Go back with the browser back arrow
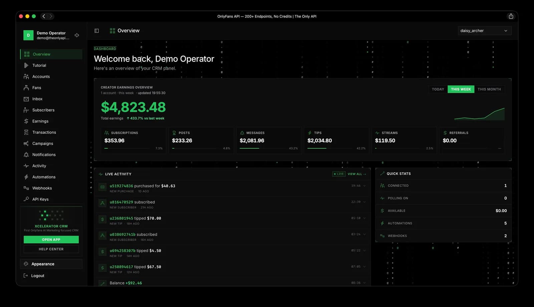534x307 pixels. tap(44, 16)
